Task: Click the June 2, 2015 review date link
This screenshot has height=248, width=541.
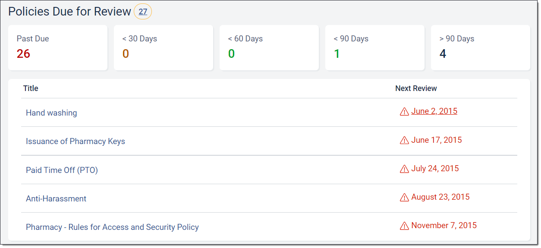Action: pos(434,111)
